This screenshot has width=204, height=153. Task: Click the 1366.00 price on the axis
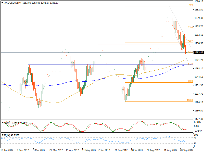point(198,1)
